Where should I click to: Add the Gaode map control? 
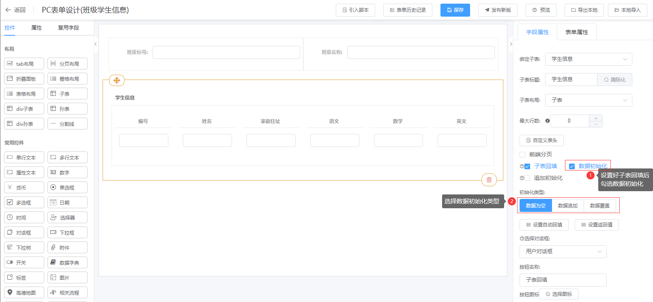coord(24,293)
